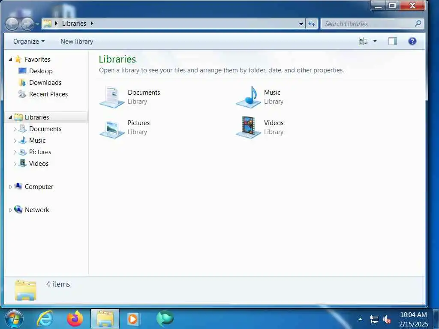Click the search magnifier icon

click(x=418, y=24)
